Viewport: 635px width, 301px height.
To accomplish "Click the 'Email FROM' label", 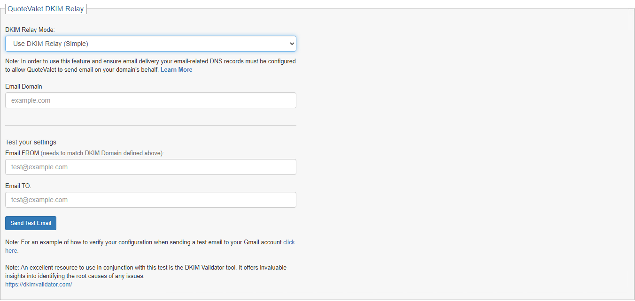I will point(22,153).
